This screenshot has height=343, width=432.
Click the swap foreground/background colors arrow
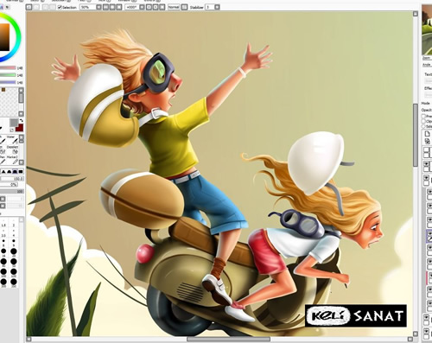[x=21, y=120]
